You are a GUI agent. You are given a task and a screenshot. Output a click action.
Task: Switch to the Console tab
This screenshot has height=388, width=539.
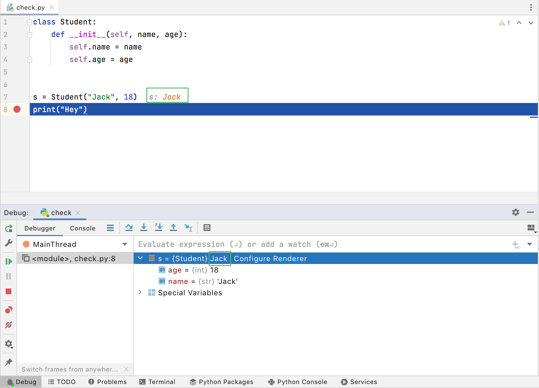[x=82, y=228]
